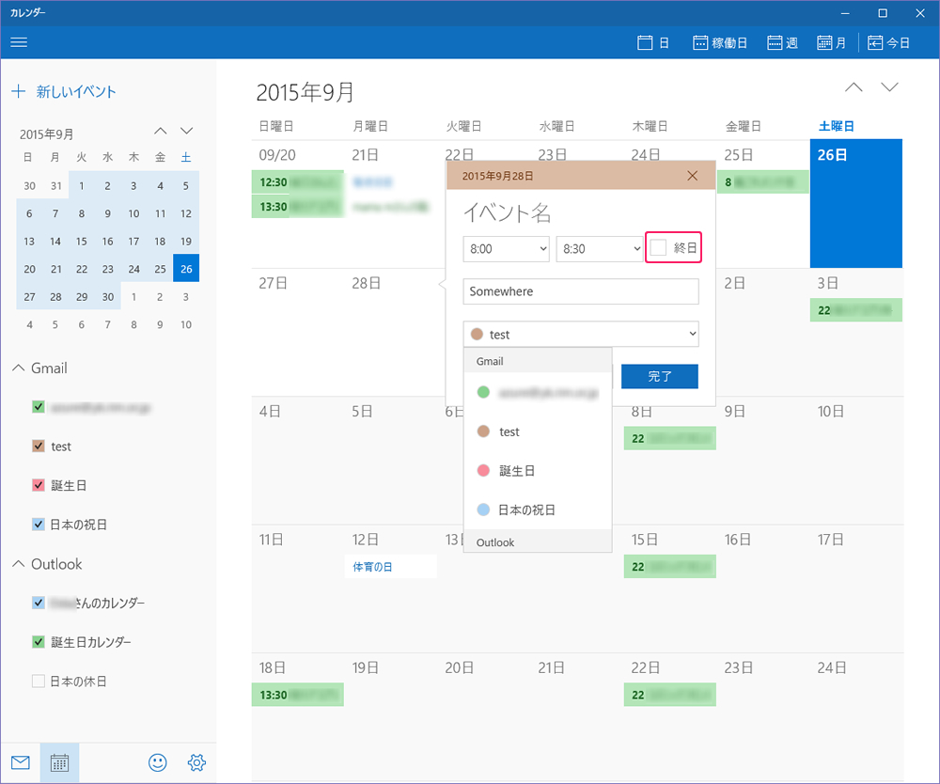Click the 2015年9月 mini calendar heading
This screenshot has width=940, height=784.
click(x=47, y=134)
